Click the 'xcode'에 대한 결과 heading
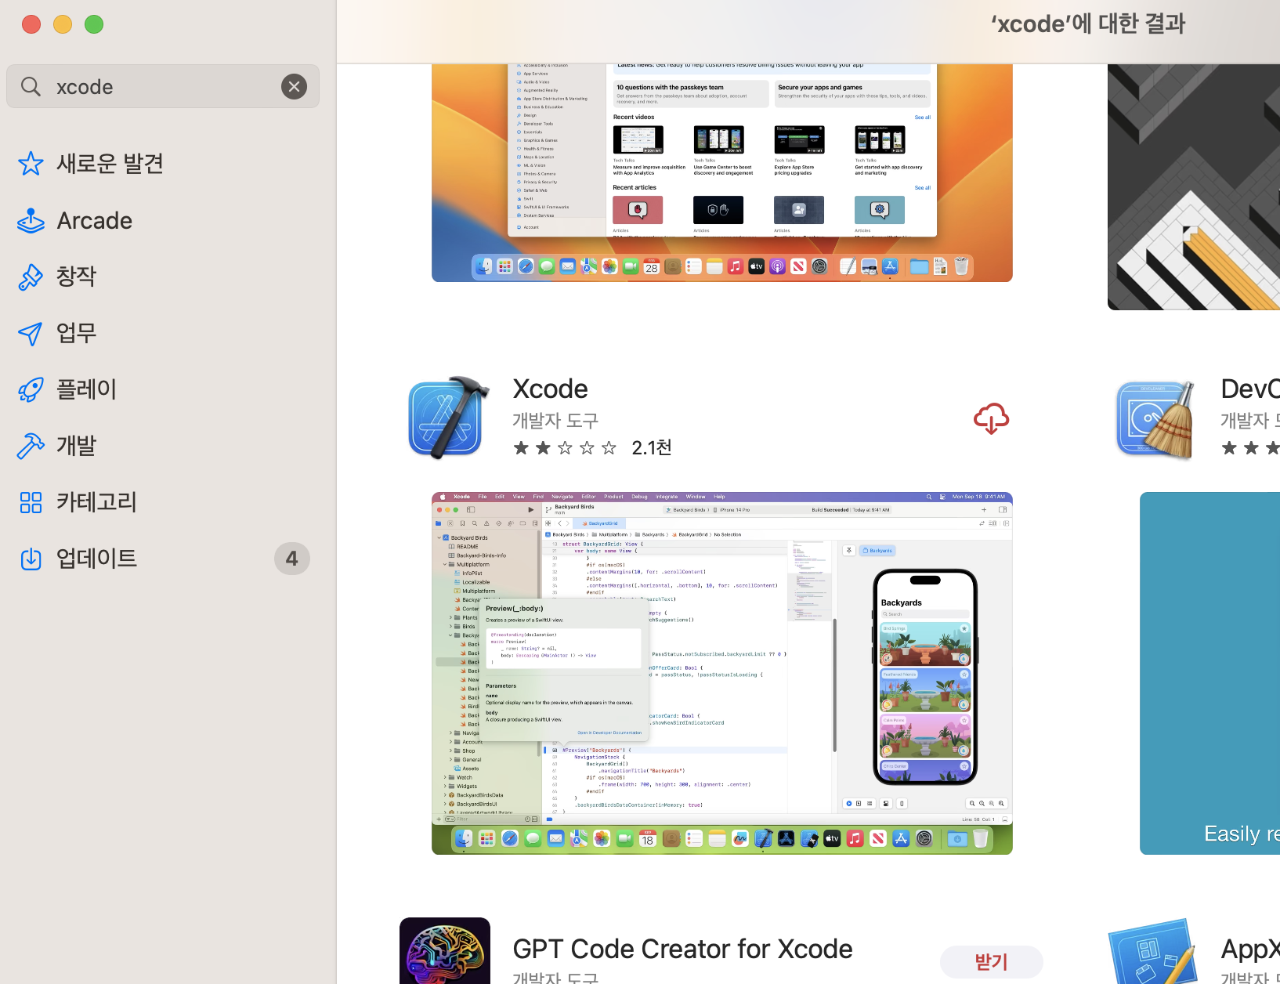The width and height of the screenshot is (1280, 984). [1088, 24]
